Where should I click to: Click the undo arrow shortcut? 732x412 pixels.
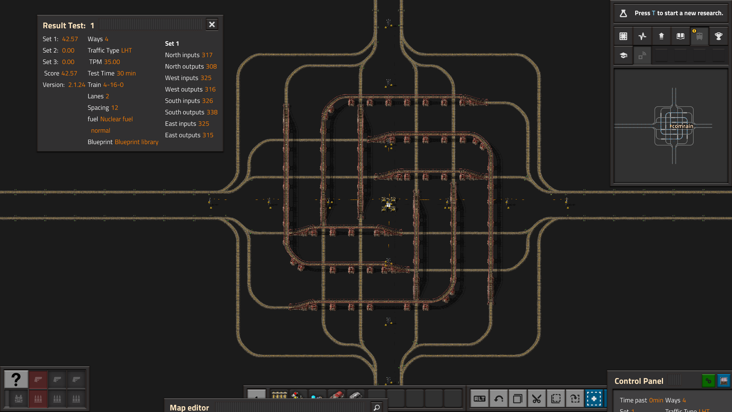[499, 399]
